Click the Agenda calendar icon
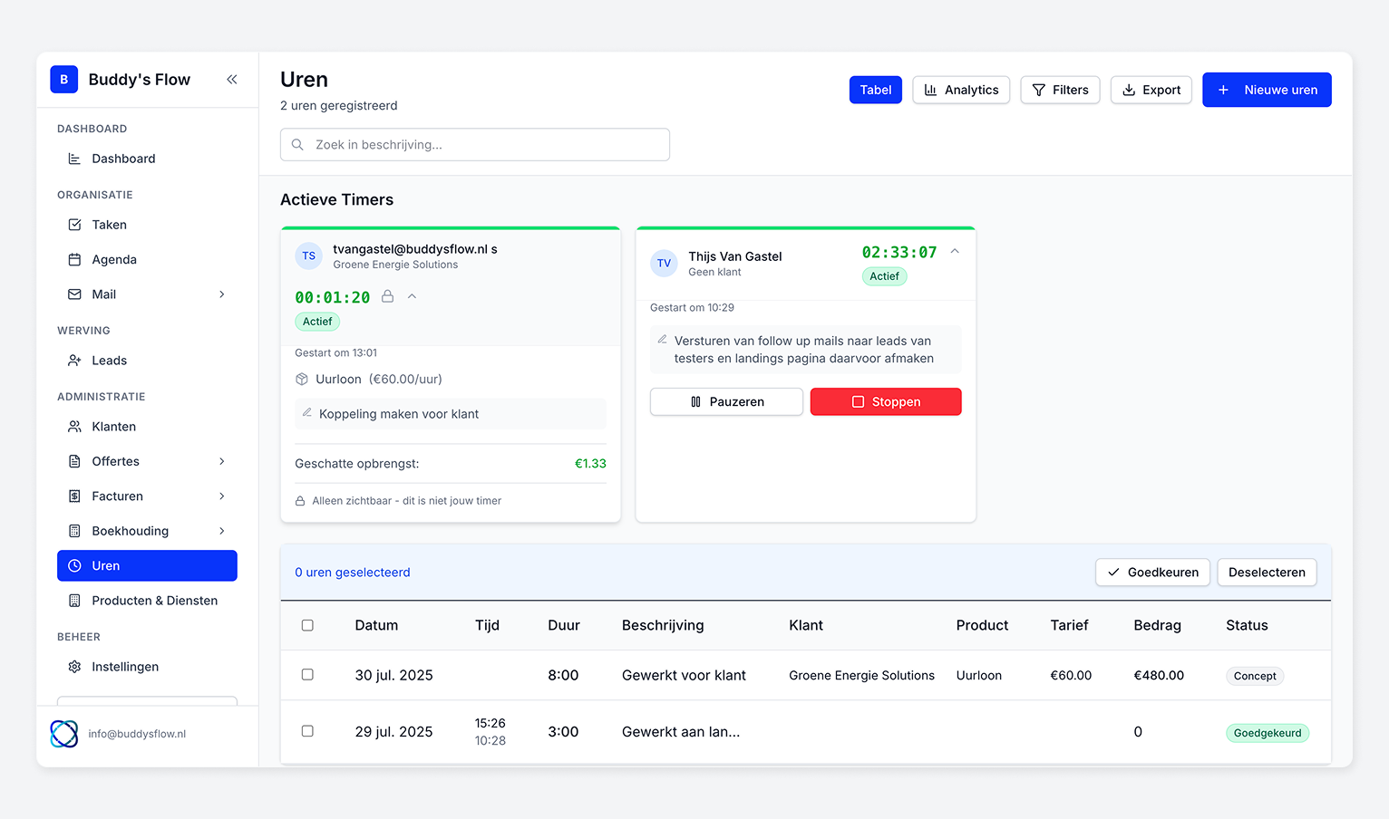Image resolution: width=1389 pixels, height=819 pixels. point(74,259)
